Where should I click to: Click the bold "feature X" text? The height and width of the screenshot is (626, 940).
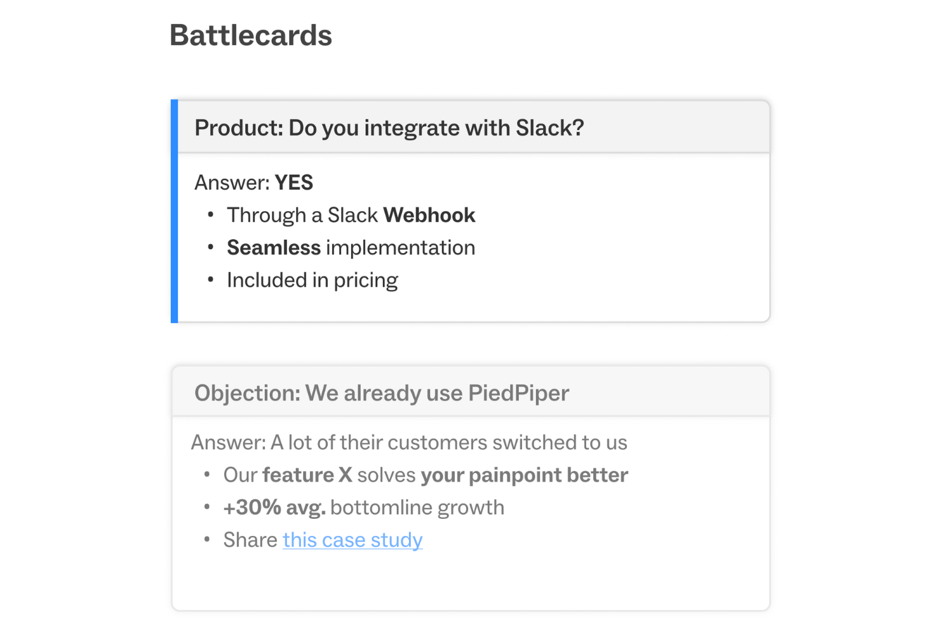point(307,475)
